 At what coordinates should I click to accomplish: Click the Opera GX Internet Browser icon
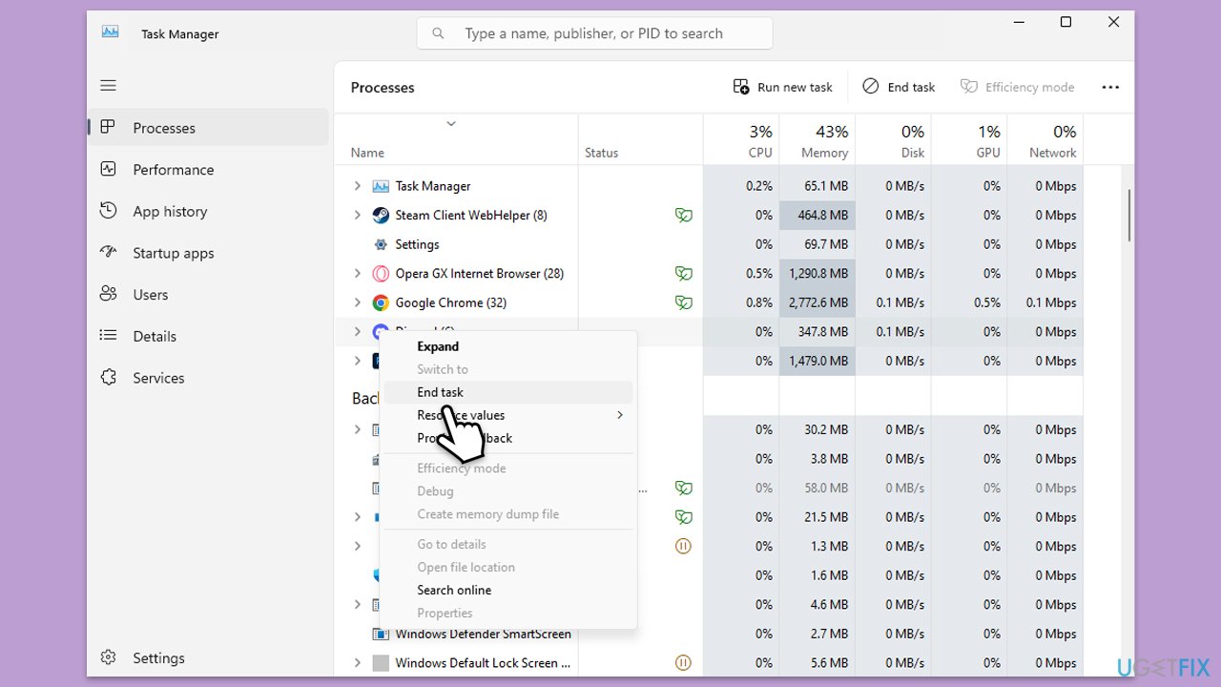[381, 274]
